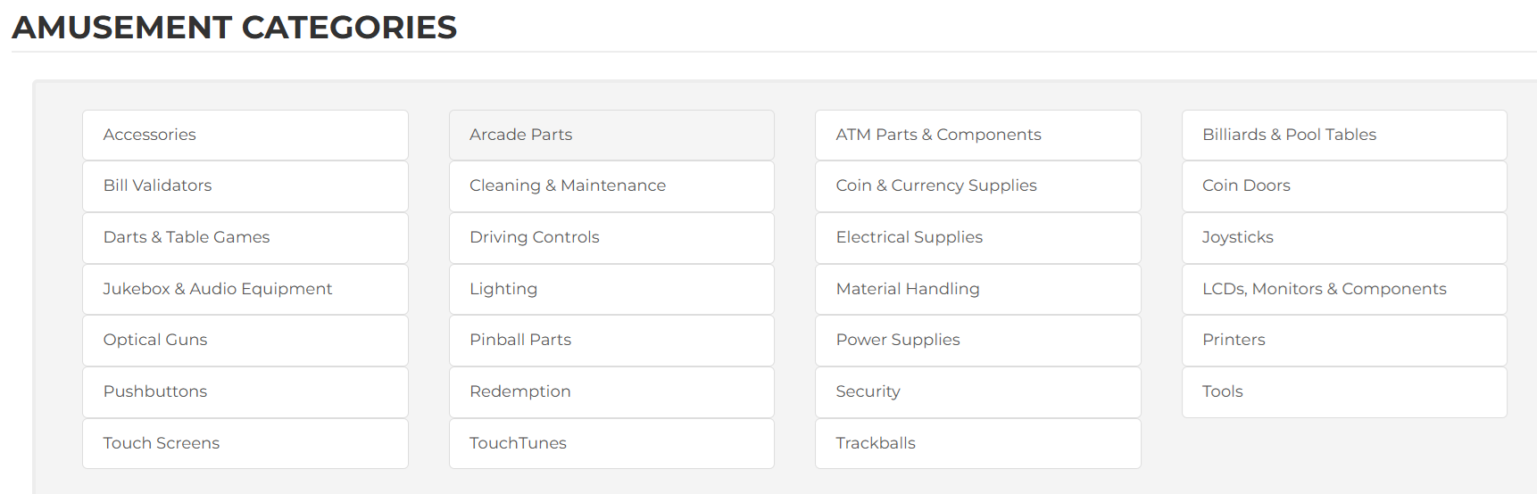Open Darts & Table Games
The image size is (1537, 494).
coord(245,238)
